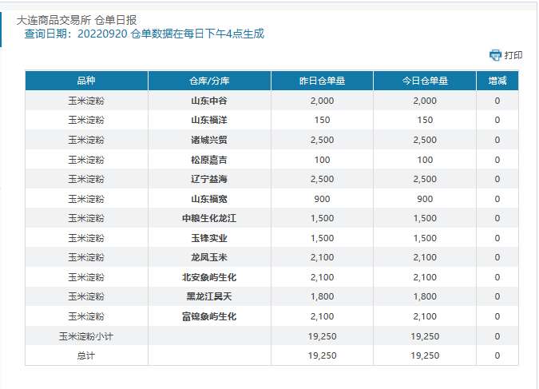Click the 查询日期 20220920 text line
The image size is (539, 389).
145,34
